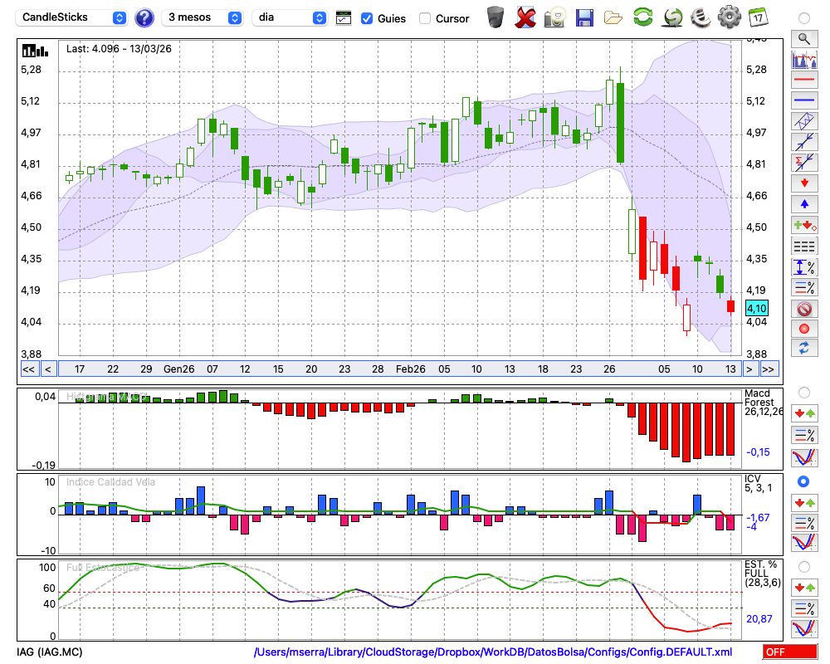Image resolution: width=830 pixels, height=664 pixels.
Task: Click the volume histogram overlay icon
Action: 804,60
